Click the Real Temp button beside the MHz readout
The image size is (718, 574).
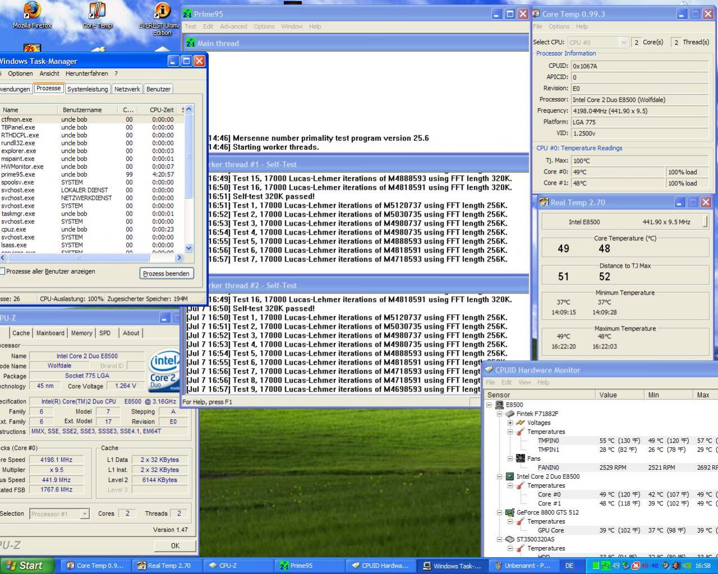[706, 222]
